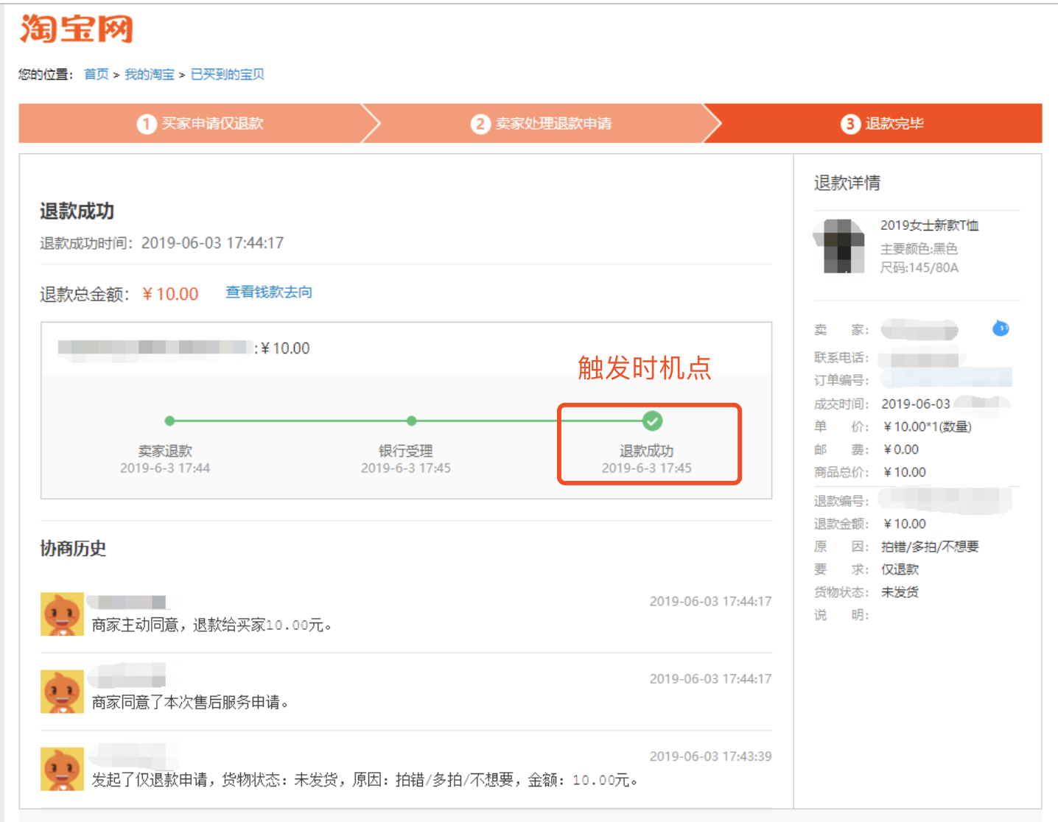Select step 3 退款完毕

coord(882,123)
